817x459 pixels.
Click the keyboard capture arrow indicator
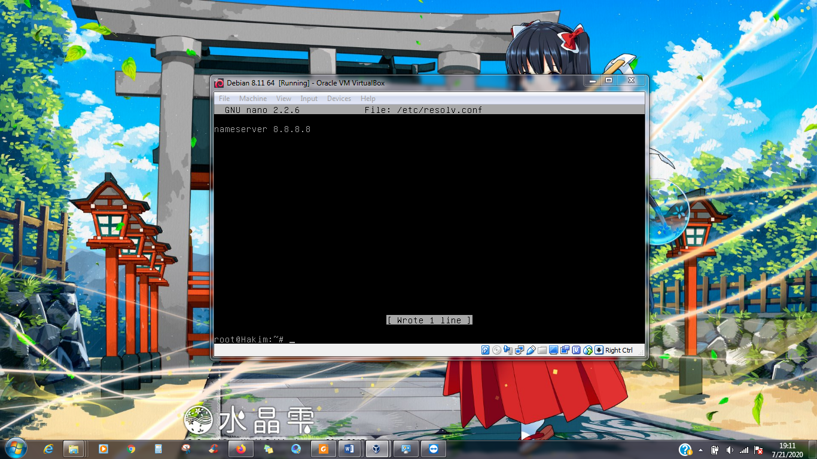599,350
